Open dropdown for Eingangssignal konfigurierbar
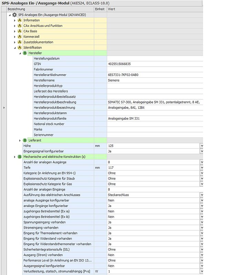 tap(201, 151)
